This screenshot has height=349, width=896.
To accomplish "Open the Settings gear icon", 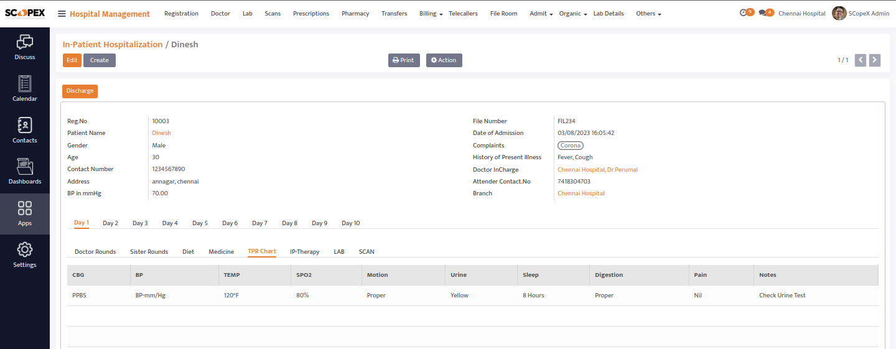I will [25, 250].
